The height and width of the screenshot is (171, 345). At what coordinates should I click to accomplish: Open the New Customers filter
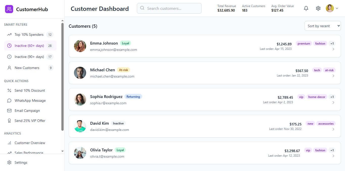click(27, 68)
